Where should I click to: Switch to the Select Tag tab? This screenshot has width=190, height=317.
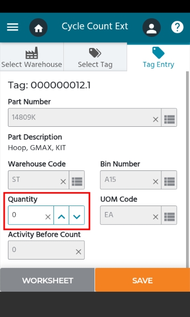pos(95,57)
